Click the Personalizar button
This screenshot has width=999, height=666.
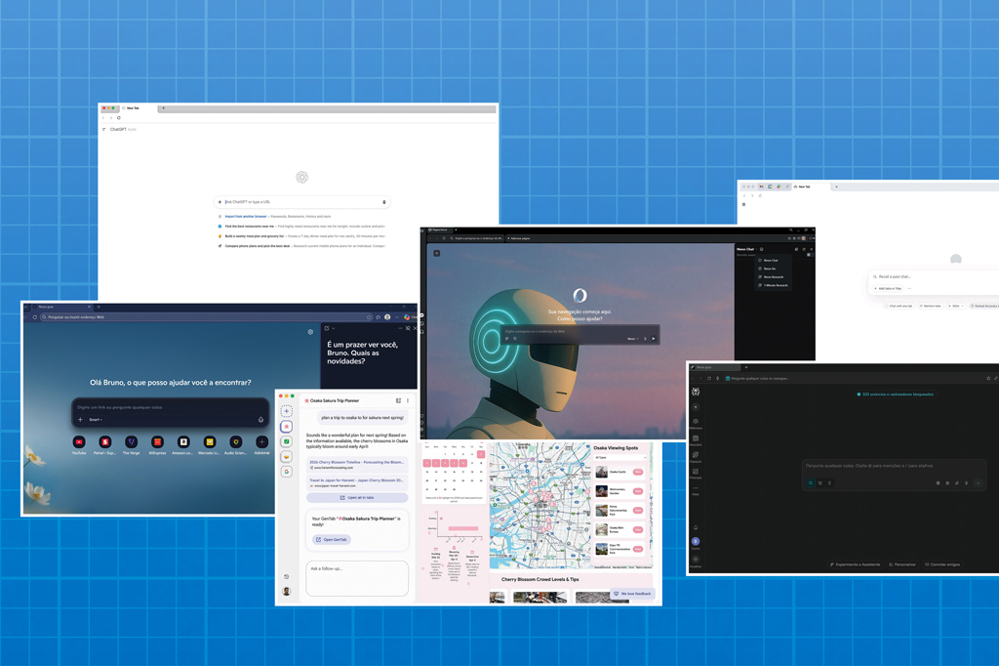[904, 564]
